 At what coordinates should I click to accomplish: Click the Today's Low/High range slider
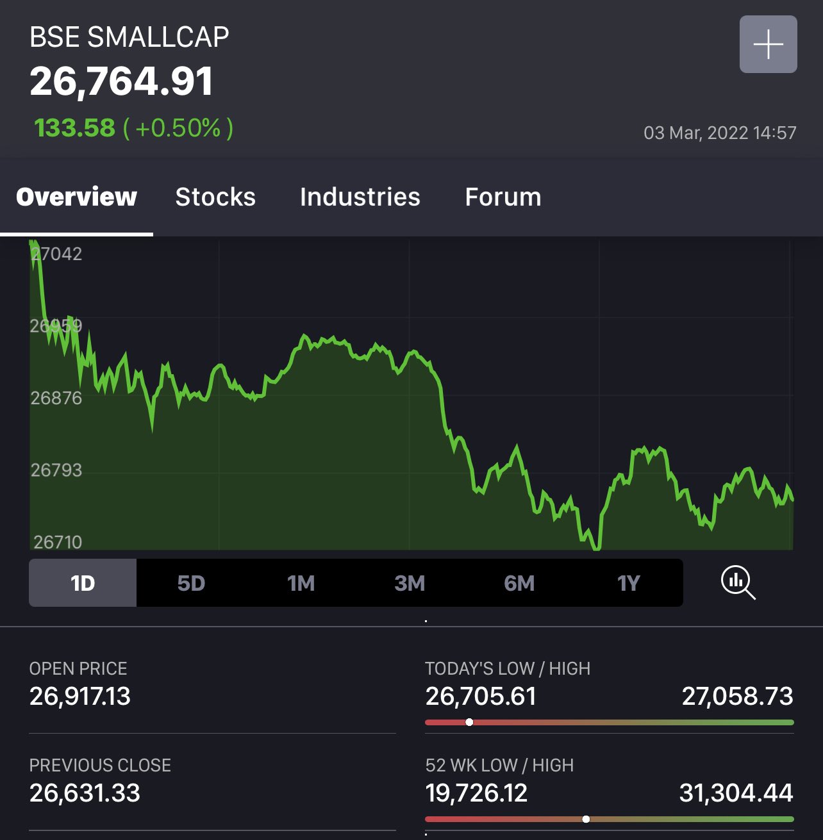click(x=610, y=722)
